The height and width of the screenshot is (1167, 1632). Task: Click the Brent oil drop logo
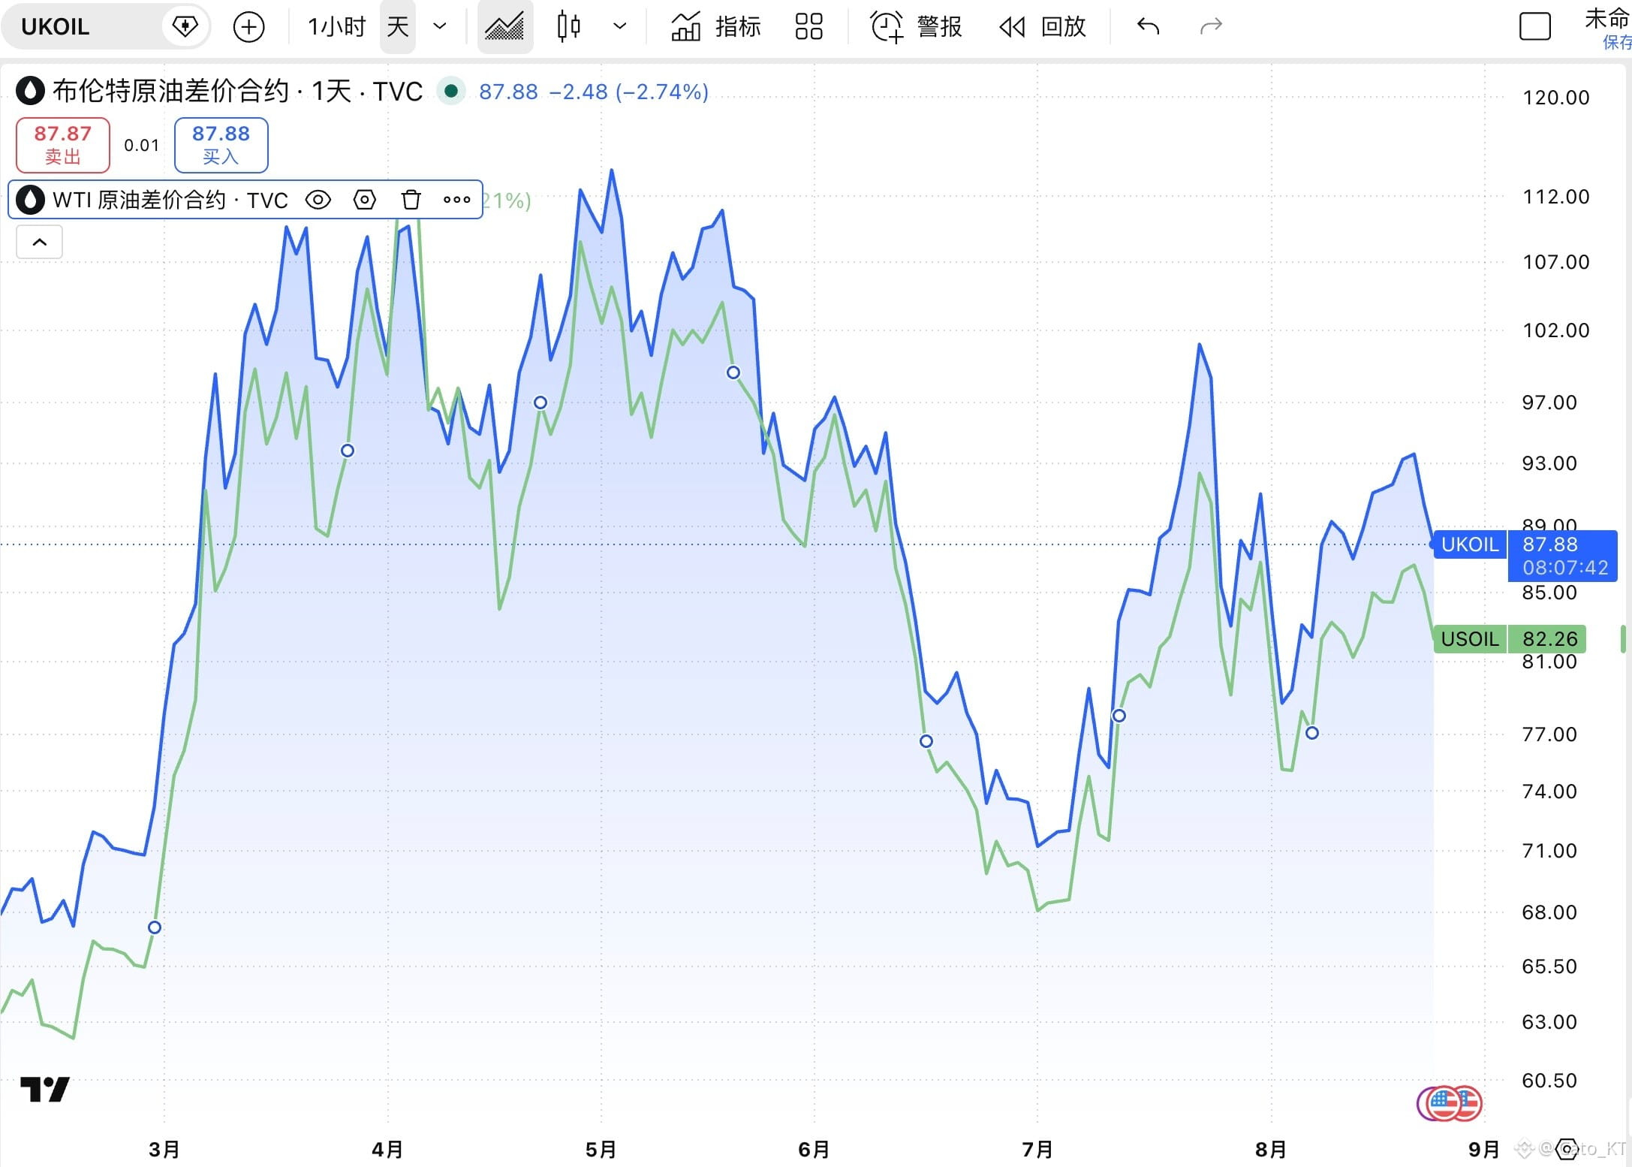click(x=30, y=92)
